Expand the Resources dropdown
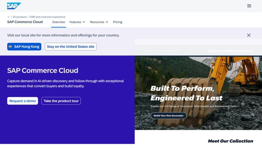Image resolution: width=262 pixels, height=149 pixels. pyautogui.click(x=99, y=22)
